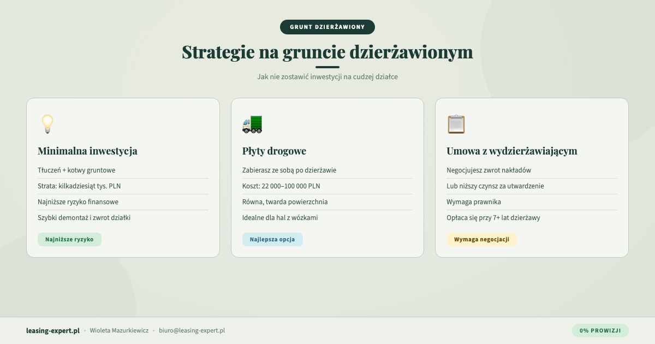Click the green underline beneath the main heading
Screen dimensions: 655x344
327,64
